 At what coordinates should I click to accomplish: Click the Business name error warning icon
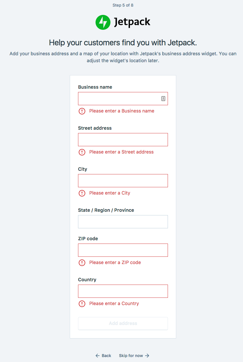(82, 111)
